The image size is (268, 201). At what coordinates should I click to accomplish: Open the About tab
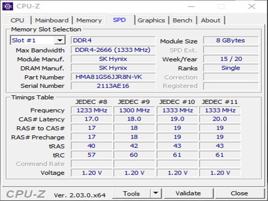point(211,20)
